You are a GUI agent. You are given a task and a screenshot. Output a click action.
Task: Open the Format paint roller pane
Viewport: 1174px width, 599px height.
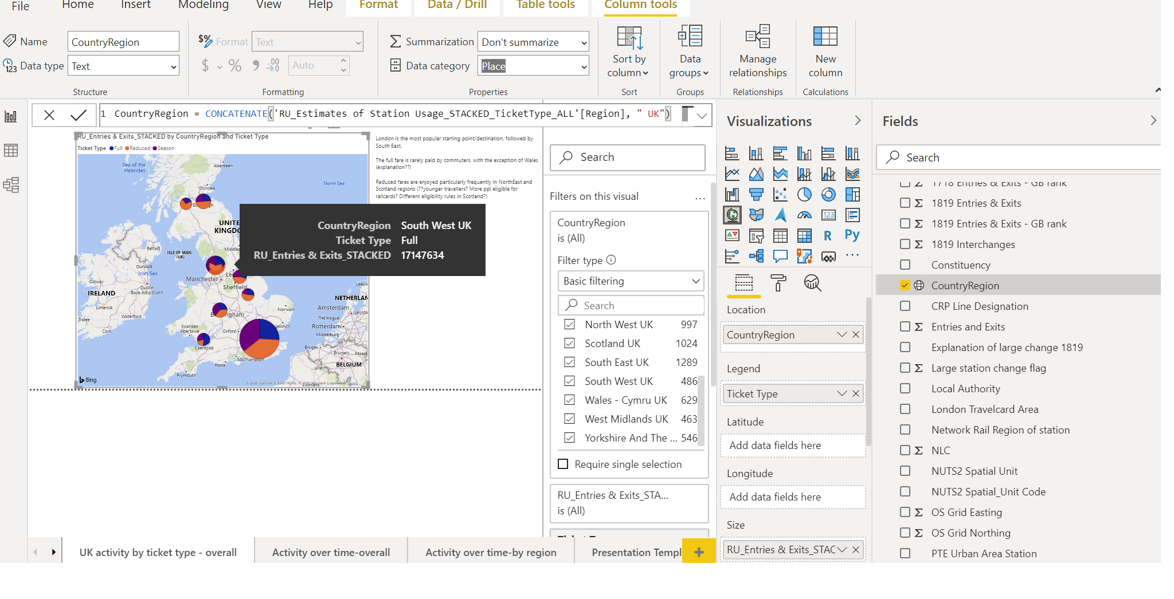point(778,283)
